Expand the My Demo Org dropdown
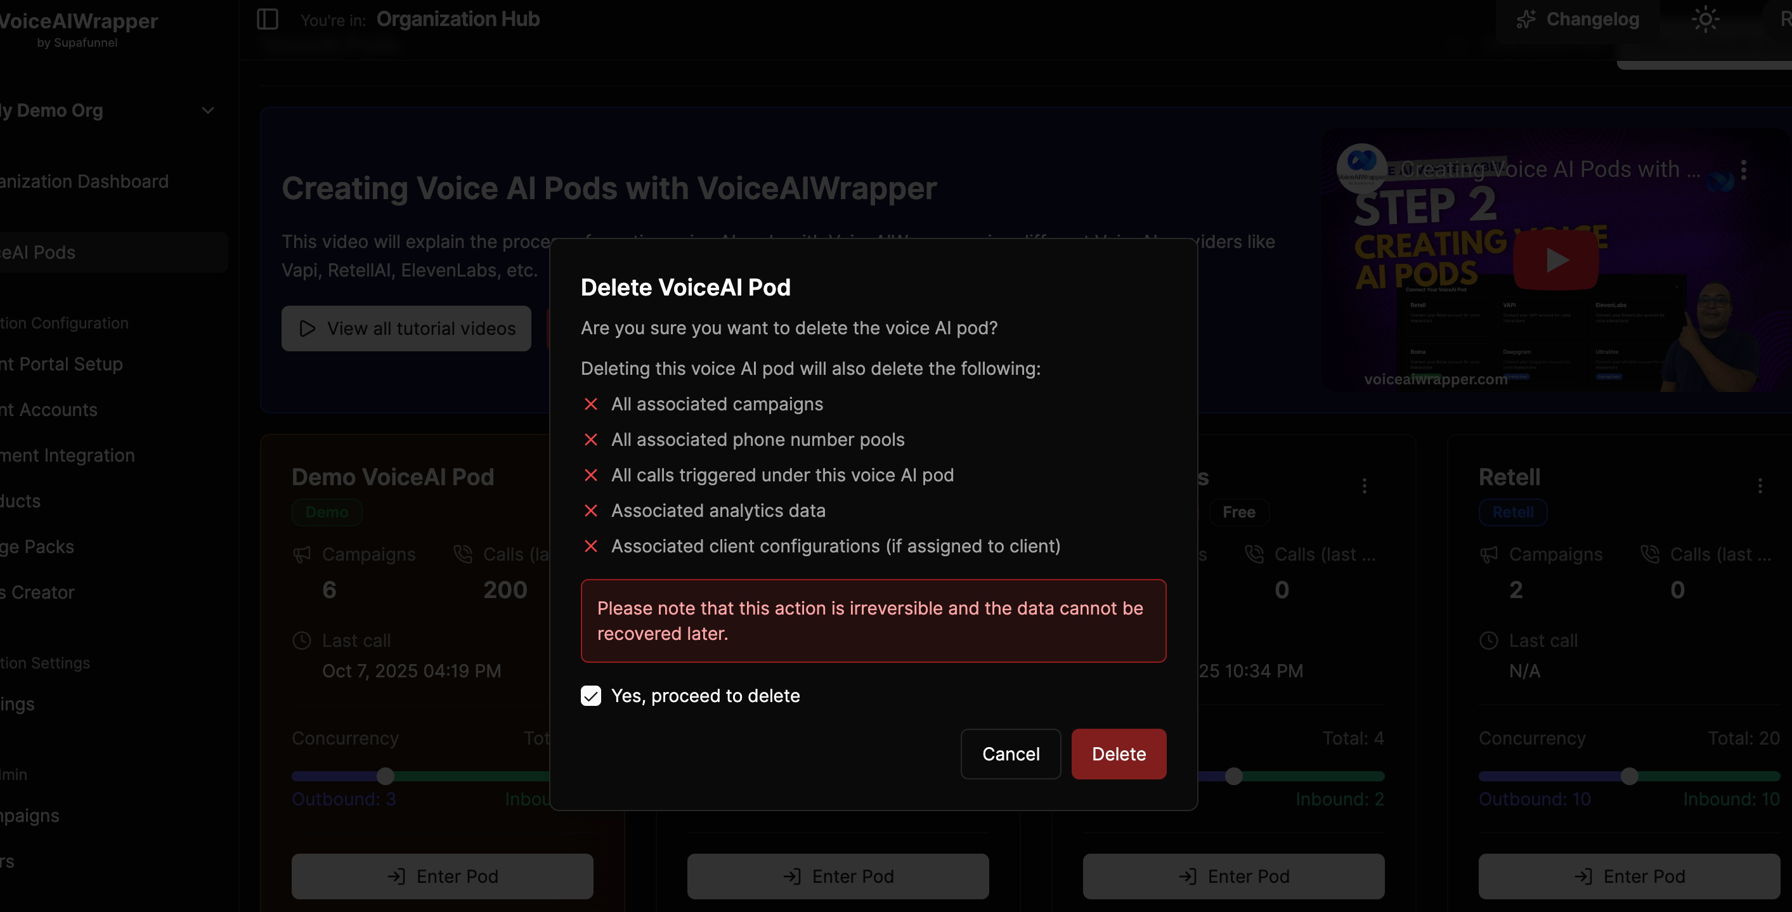The image size is (1792, 912). 207,110
